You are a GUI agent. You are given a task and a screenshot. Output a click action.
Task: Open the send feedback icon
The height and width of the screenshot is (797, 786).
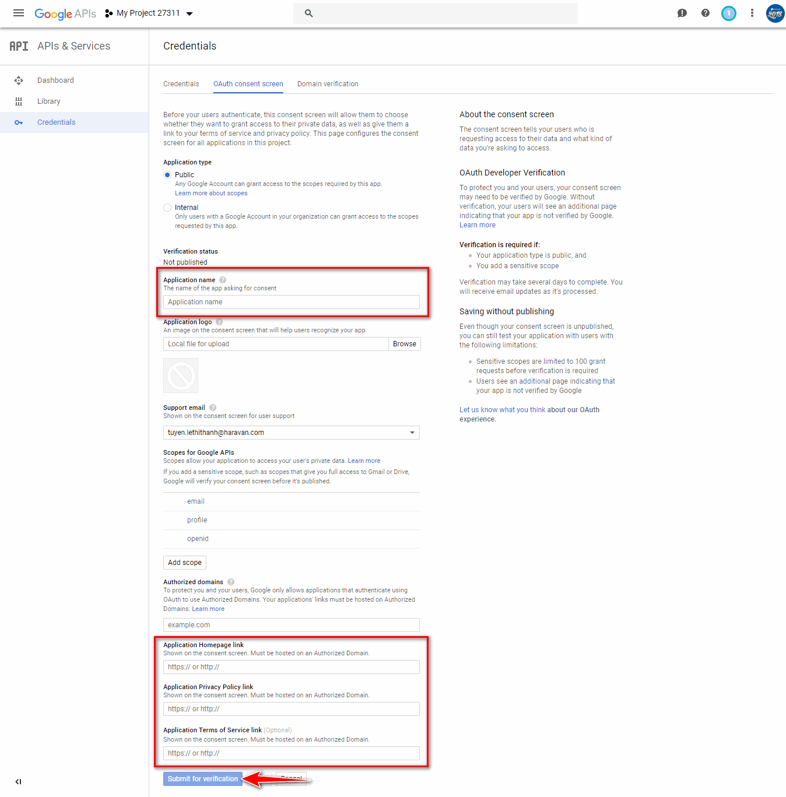pos(682,13)
